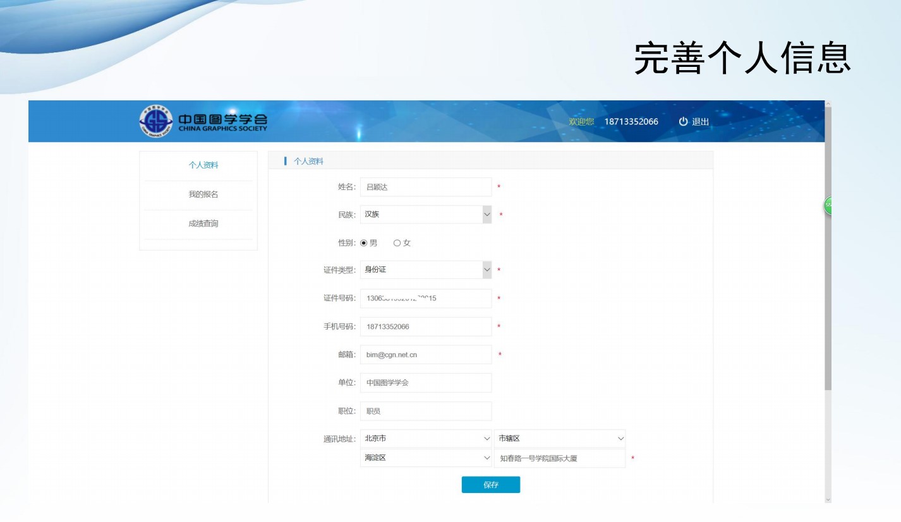This screenshot has width=901, height=522.
Task: Select the 女 gender radio button
Action: click(x=397, y=243)
